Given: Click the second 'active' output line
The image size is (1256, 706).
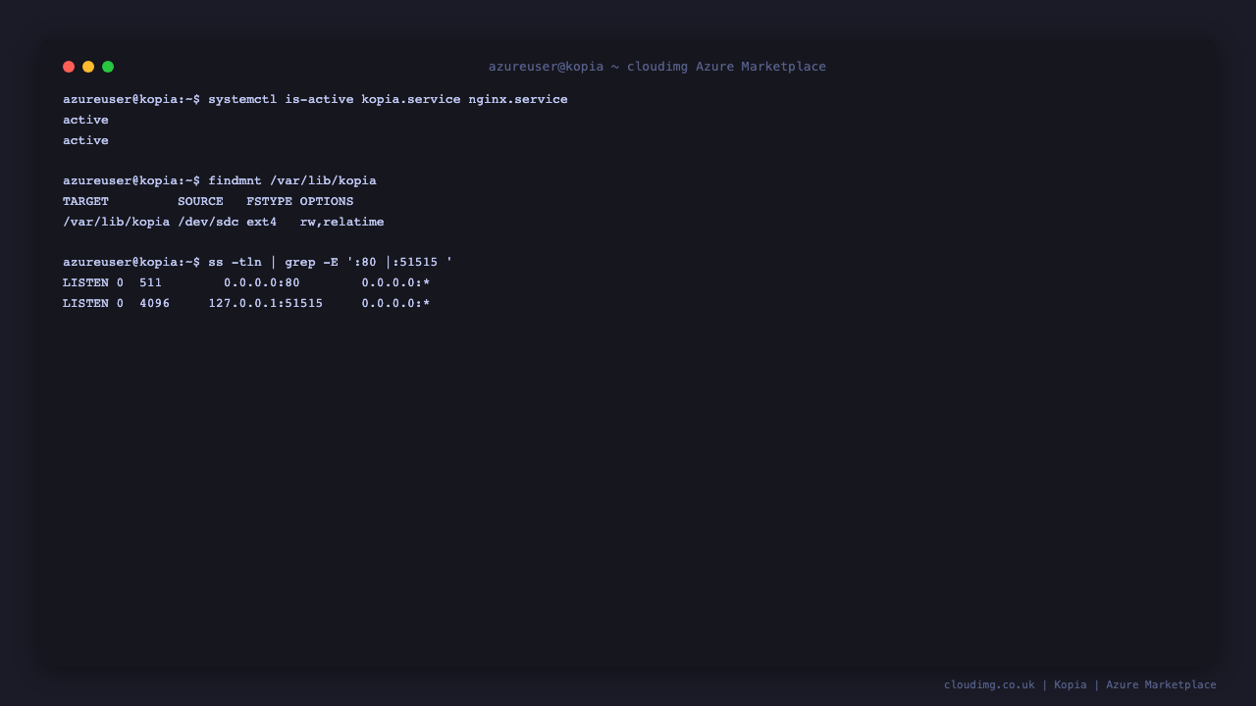Looking at the screenshot, I should (x=85, y=140).
